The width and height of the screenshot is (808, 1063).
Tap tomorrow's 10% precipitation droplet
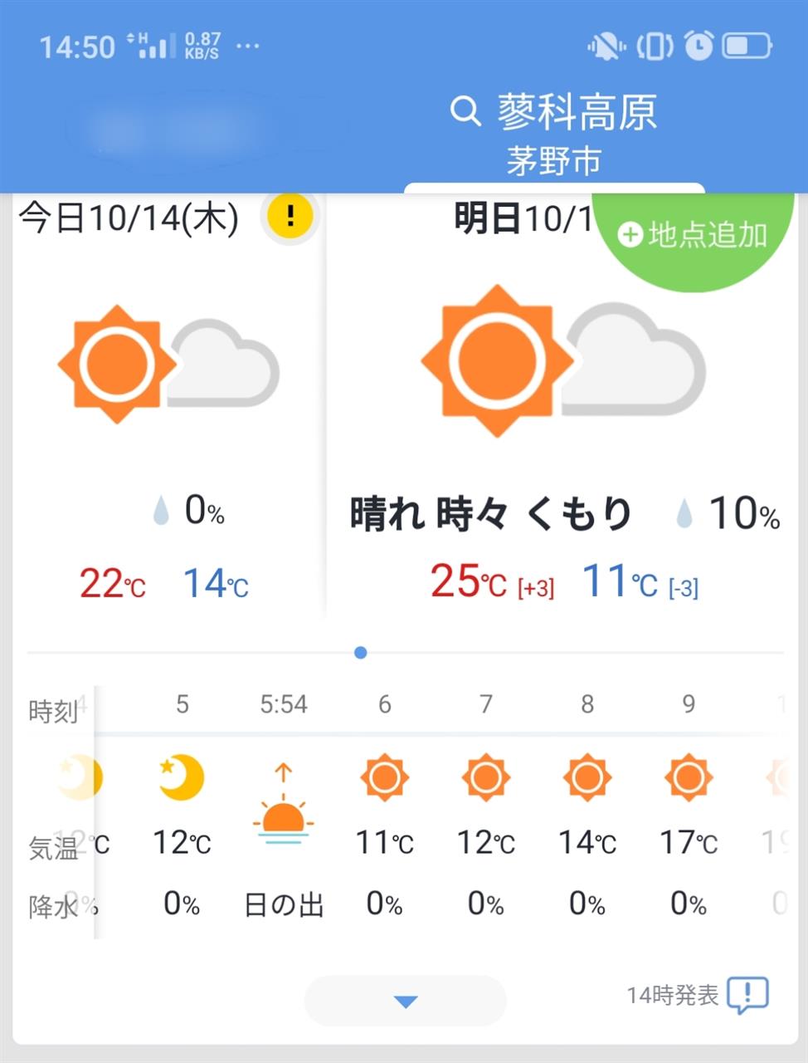[684, 514]
